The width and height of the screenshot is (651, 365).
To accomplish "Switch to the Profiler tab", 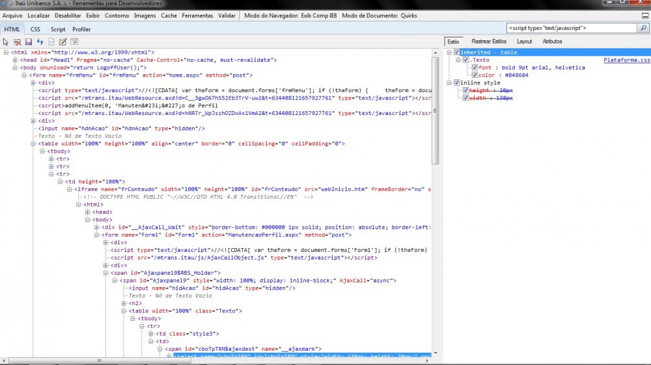I will [x=81, y=29].
